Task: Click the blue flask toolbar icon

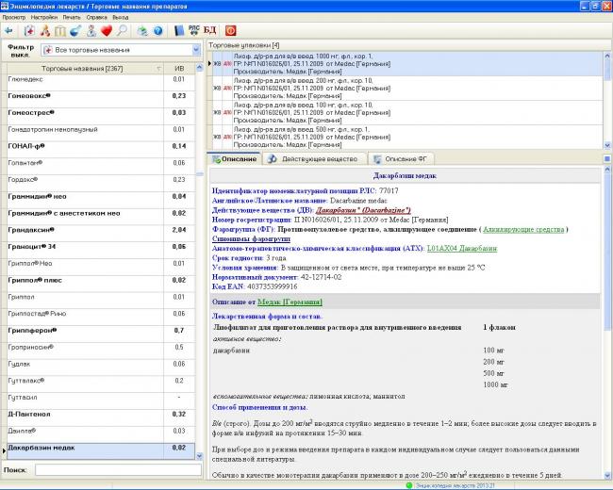Action: pyautogui.click(x=75, y=30)
